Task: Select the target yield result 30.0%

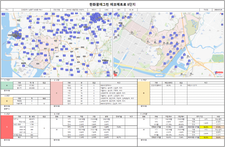Action: [218, 138]
